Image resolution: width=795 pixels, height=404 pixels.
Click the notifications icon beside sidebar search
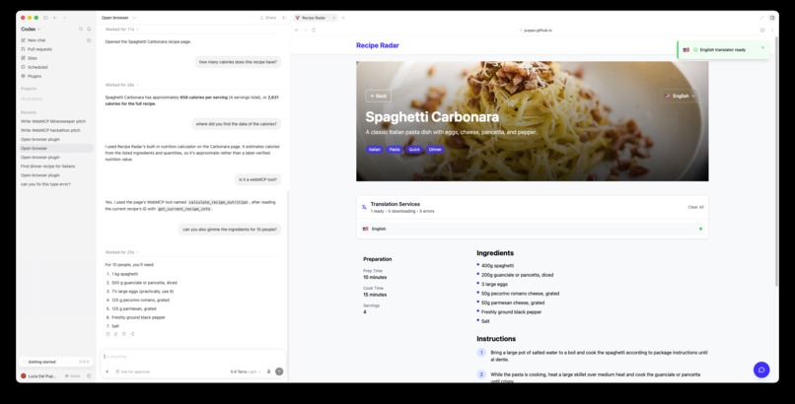pos(89,30)
